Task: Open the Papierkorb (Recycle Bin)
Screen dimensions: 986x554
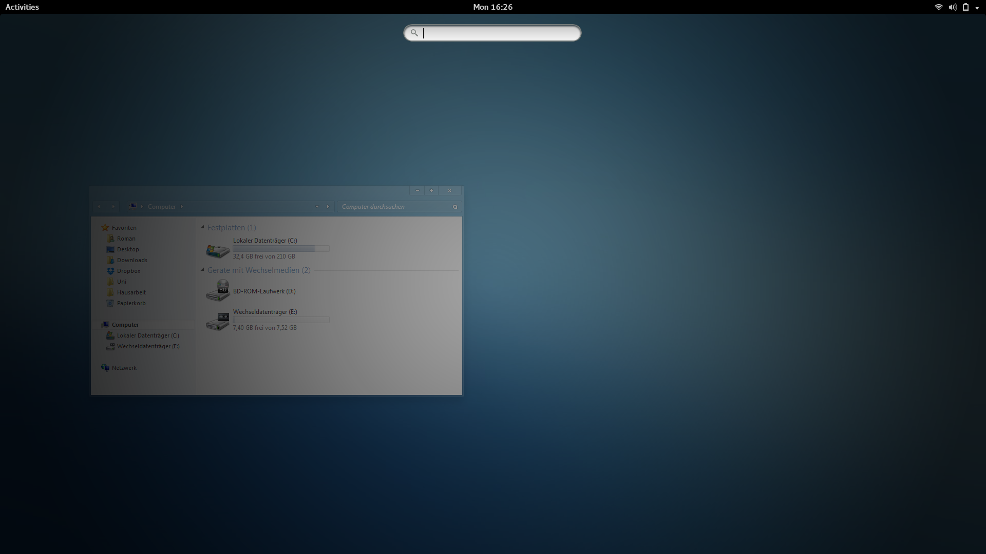Action: tap(131, 303)
